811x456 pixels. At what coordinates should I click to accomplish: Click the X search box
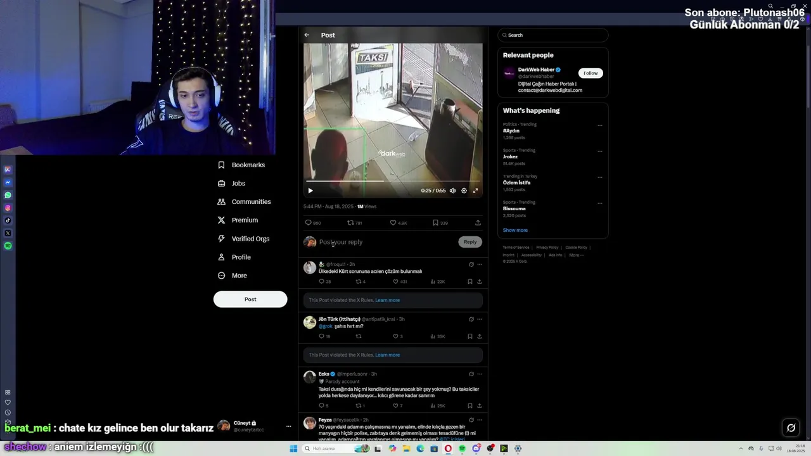[553, 35]
